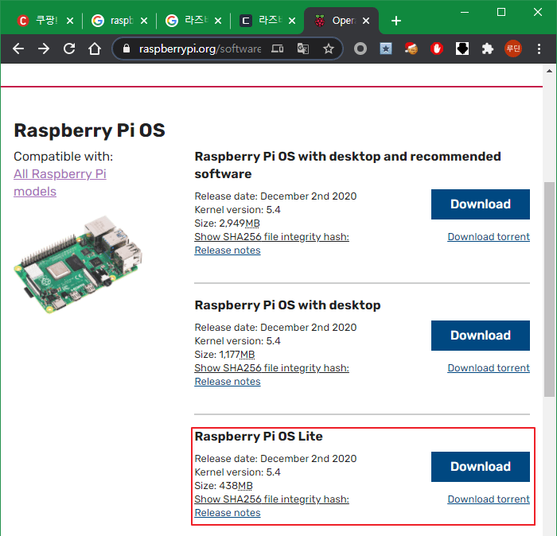Close the '라즈' tab with C icon
Viewport: 557px width, 536px height.
coord(292,21)
